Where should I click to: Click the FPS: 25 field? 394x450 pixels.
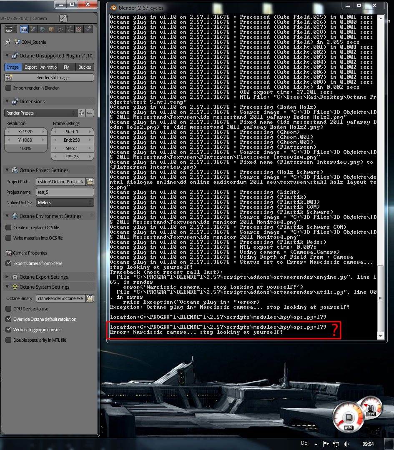pos(73,157)
